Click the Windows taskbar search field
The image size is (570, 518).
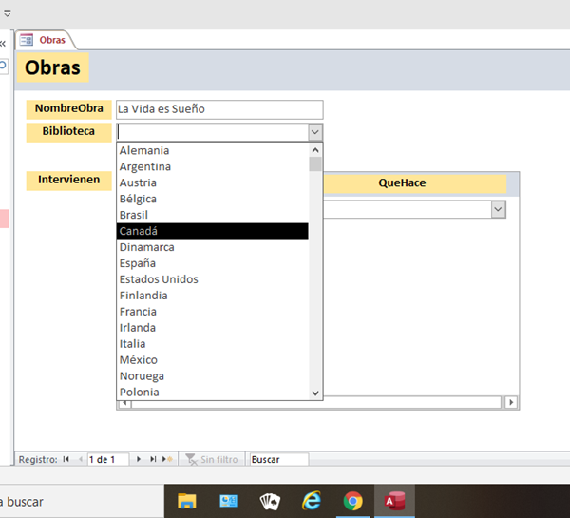coord(82,502)
